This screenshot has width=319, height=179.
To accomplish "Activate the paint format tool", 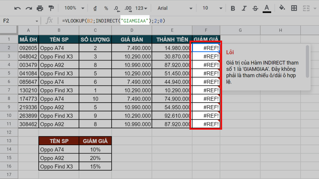I will 51,8.
